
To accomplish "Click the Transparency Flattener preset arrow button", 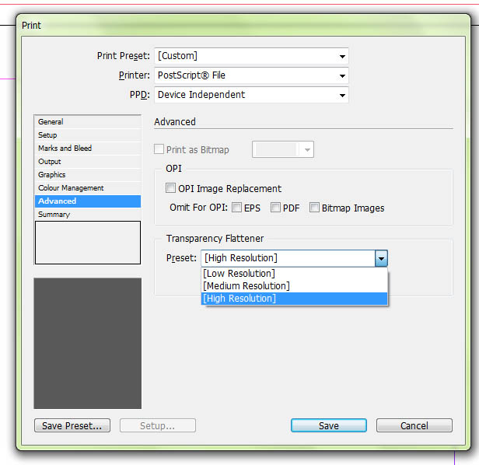I will click(x=381, y=258).
